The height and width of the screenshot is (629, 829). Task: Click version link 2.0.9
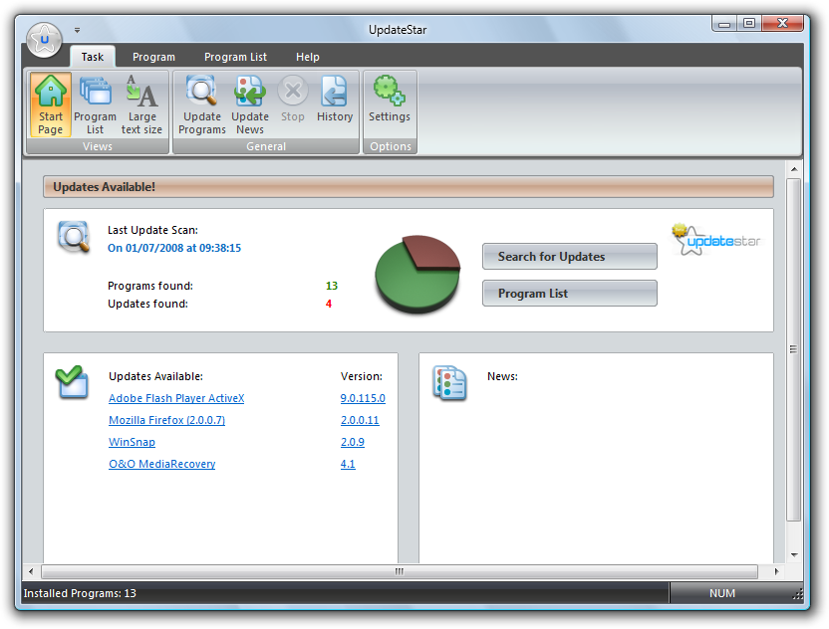coord(353,442)
